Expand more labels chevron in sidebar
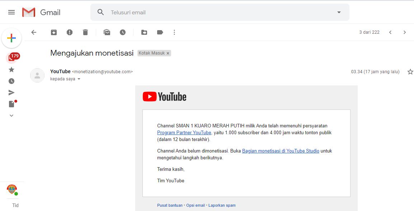The width and height of the screenshot is (414, 211). pyautogui.click(x=11, y=116)
